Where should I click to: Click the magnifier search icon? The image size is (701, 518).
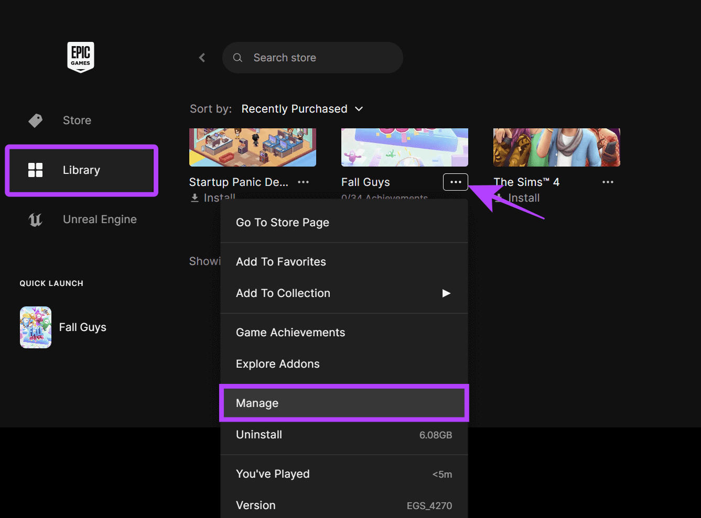(x=238, y=58)
